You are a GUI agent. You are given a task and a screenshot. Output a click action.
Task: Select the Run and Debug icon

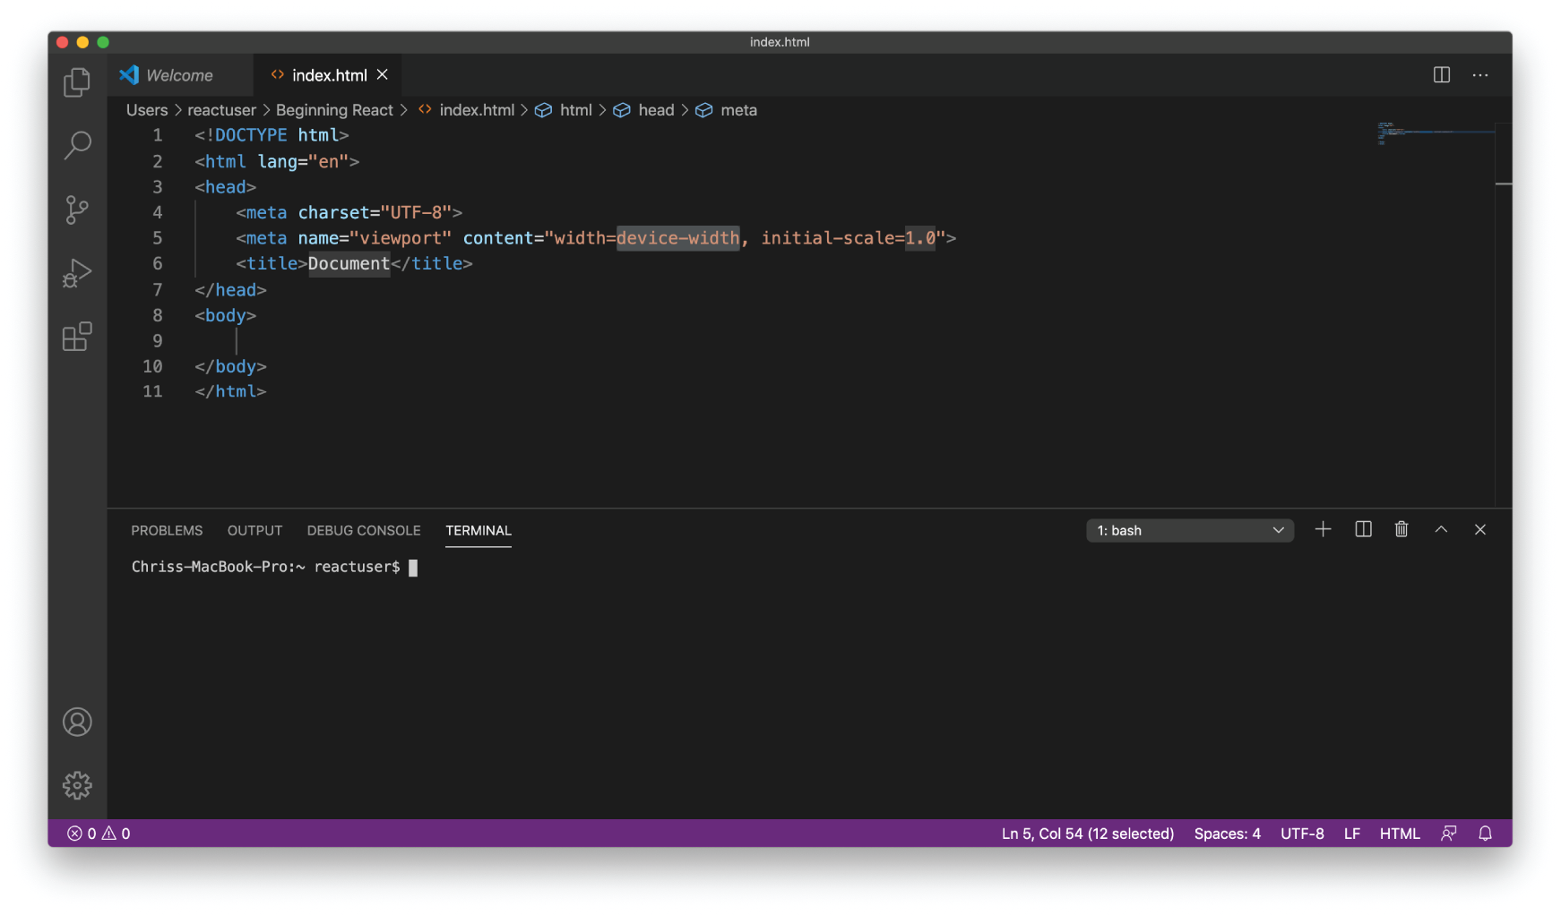pos(77,272)
